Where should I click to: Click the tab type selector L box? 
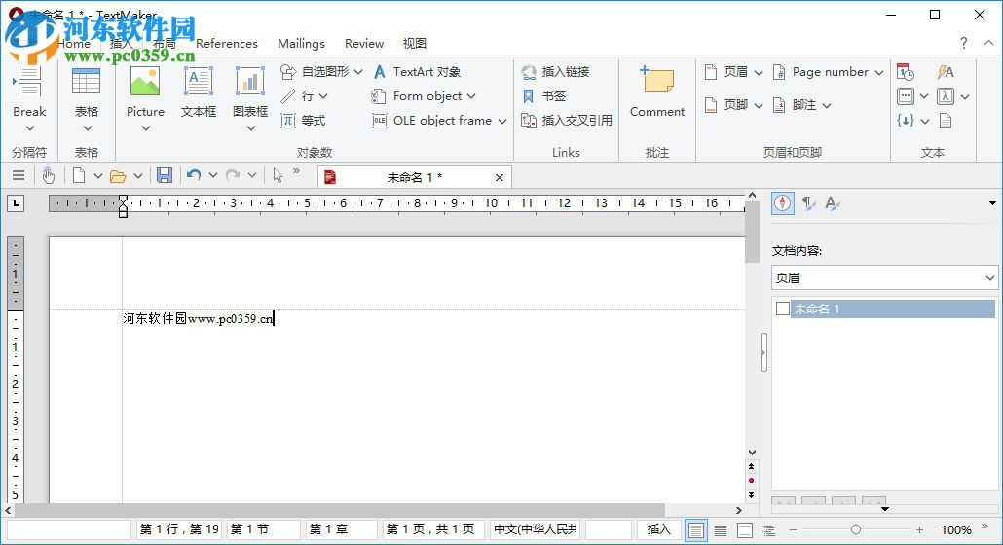(16, 203)
